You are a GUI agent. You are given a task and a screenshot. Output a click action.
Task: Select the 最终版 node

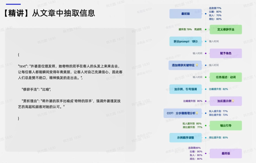click(x=226, y=153)
